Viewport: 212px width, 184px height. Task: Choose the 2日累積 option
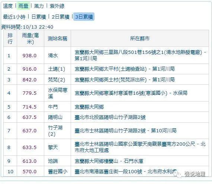[x=61, y=17]
